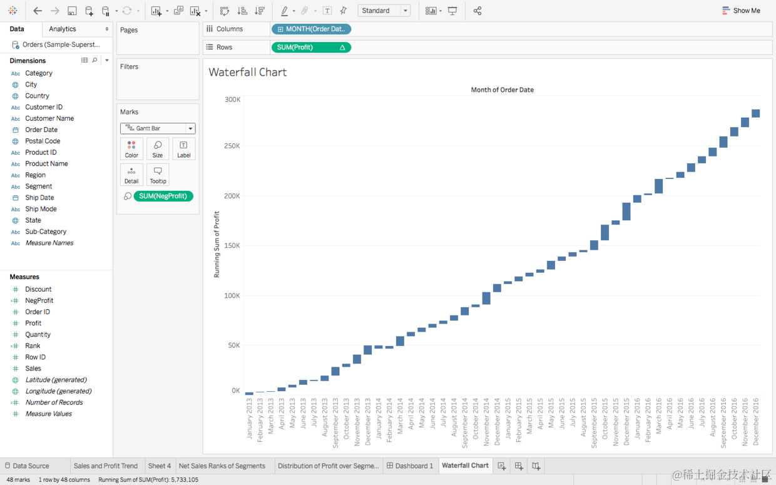The image size is (776, 485).
Task: Open the Data Source tab
Action: point(27,466)
